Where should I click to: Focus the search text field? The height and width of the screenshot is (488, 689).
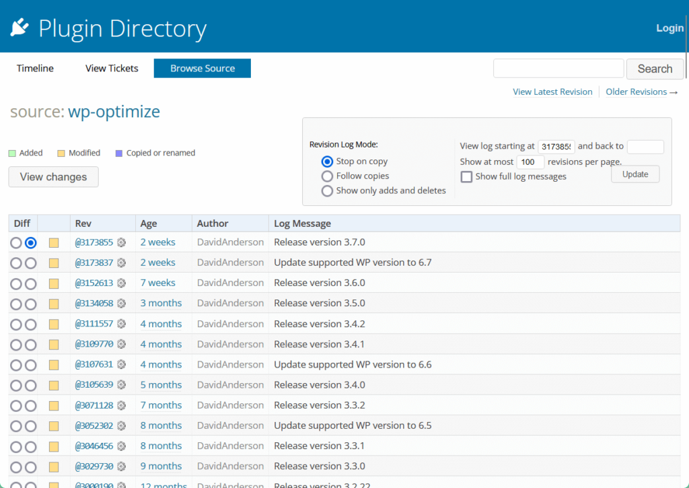(x=558, y=68)
